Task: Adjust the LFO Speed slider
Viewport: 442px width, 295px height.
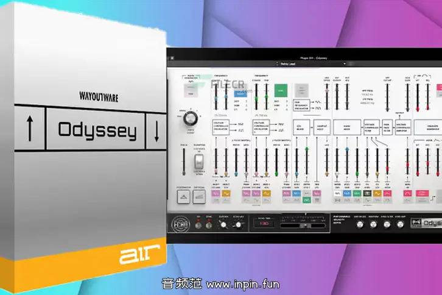Action: coord(327,96)
